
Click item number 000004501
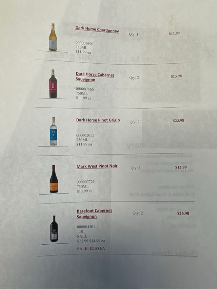[x=86, y=227]
